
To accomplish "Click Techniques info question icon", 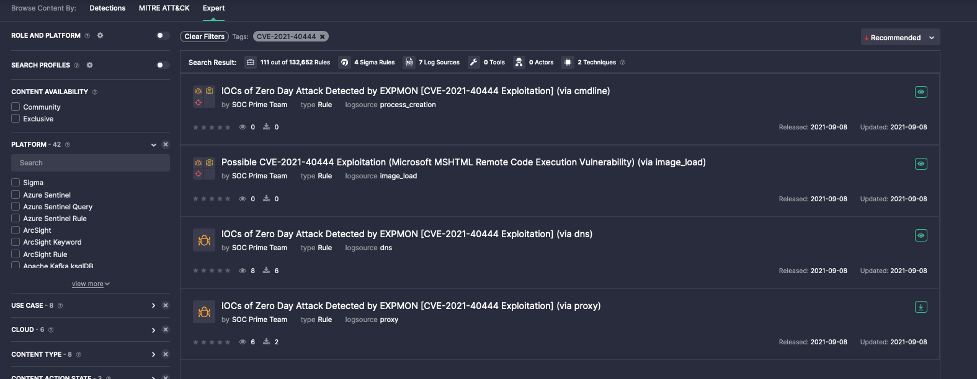I will pos(622,63).
